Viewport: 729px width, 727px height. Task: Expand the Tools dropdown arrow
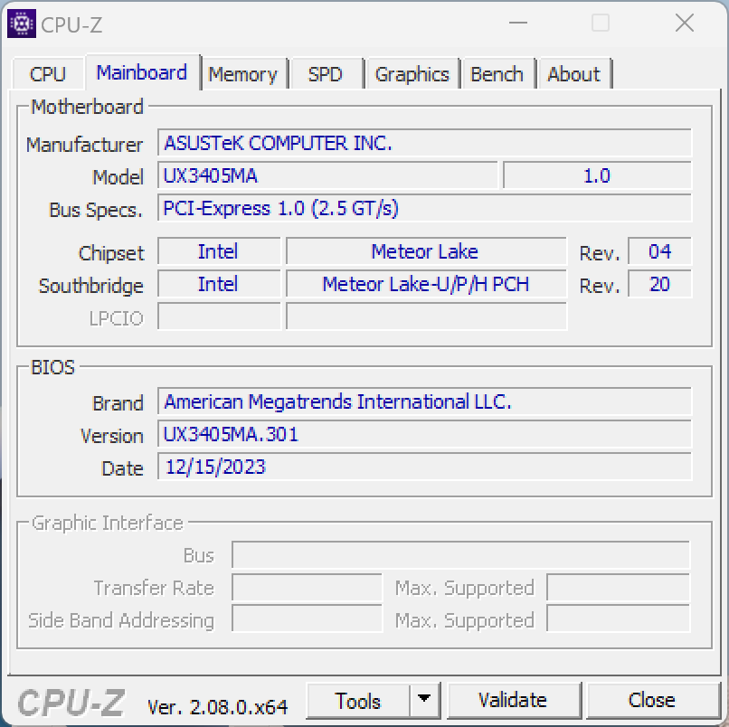pyautogui.click(x=424, y=700)
